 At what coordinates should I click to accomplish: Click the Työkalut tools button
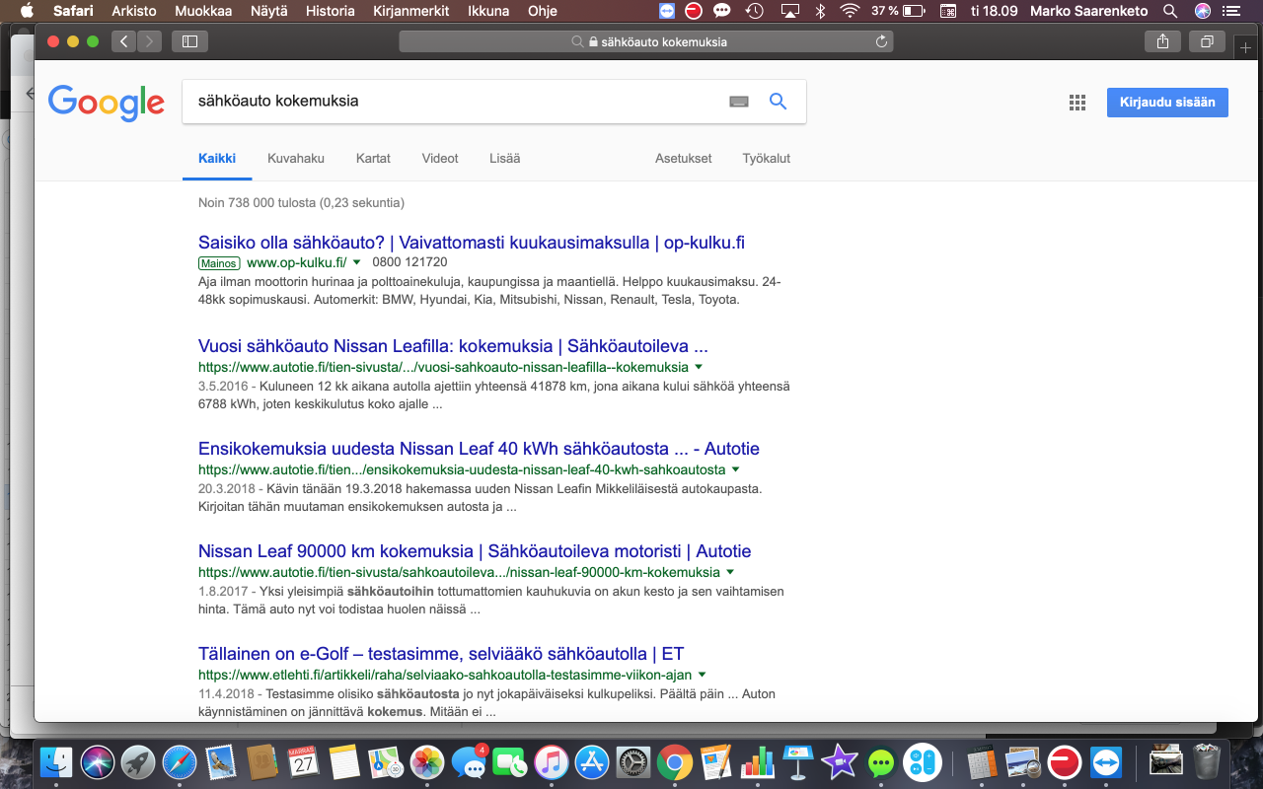[766, 158]
